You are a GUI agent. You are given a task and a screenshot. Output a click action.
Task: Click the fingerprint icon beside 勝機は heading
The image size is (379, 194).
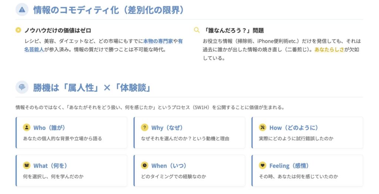pyautogui.click(x=22, y=88)
